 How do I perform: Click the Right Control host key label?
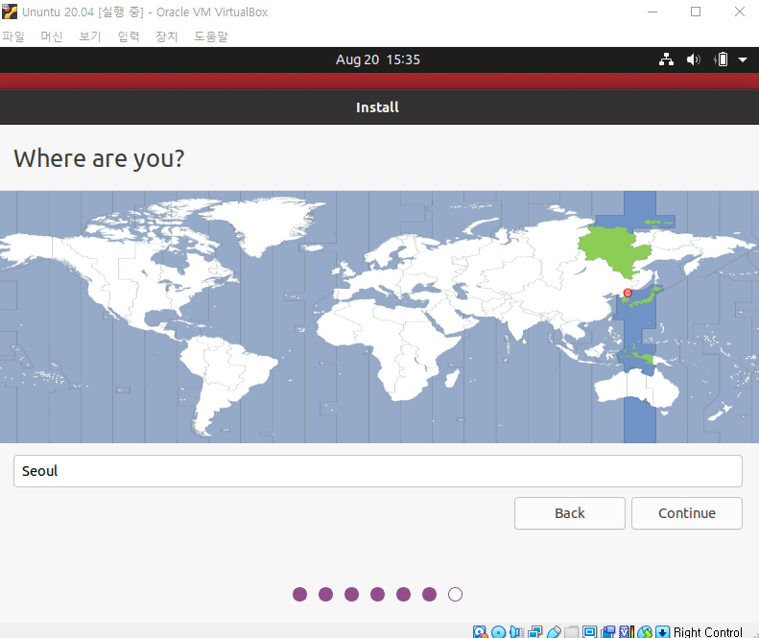(x=707, y=631)
